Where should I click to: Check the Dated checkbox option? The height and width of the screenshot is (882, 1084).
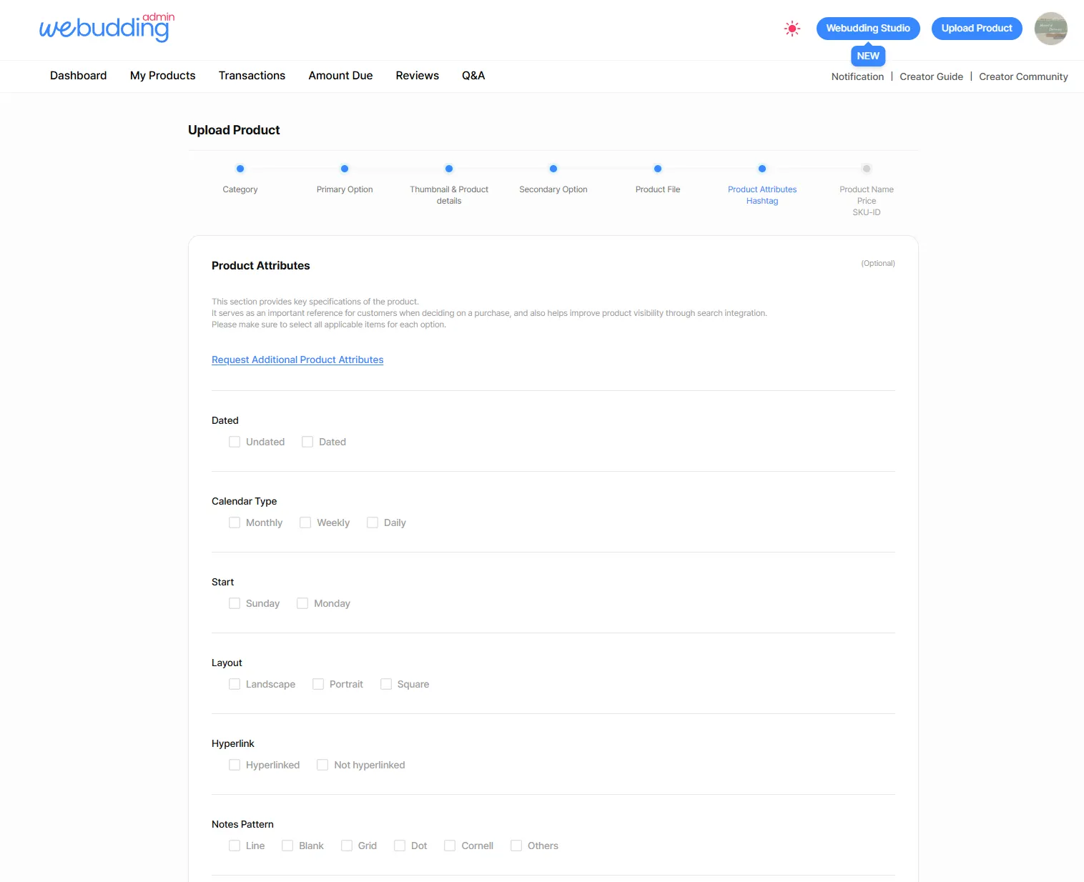pyautogui.click(x=307, y=442)
